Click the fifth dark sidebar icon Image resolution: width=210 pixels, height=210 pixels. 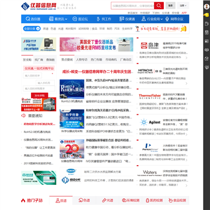pyautogui.click(x=206, y=41)
